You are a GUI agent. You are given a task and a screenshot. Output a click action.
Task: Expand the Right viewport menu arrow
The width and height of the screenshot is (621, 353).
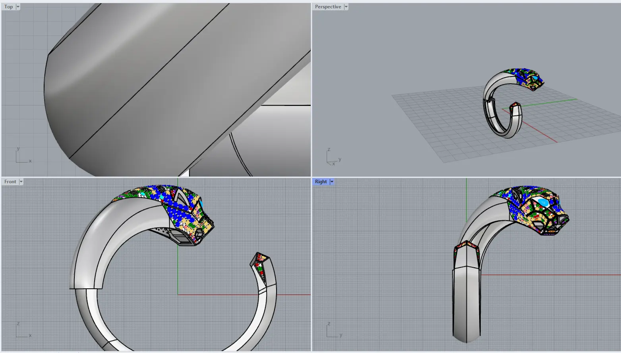tap(332, 182)
